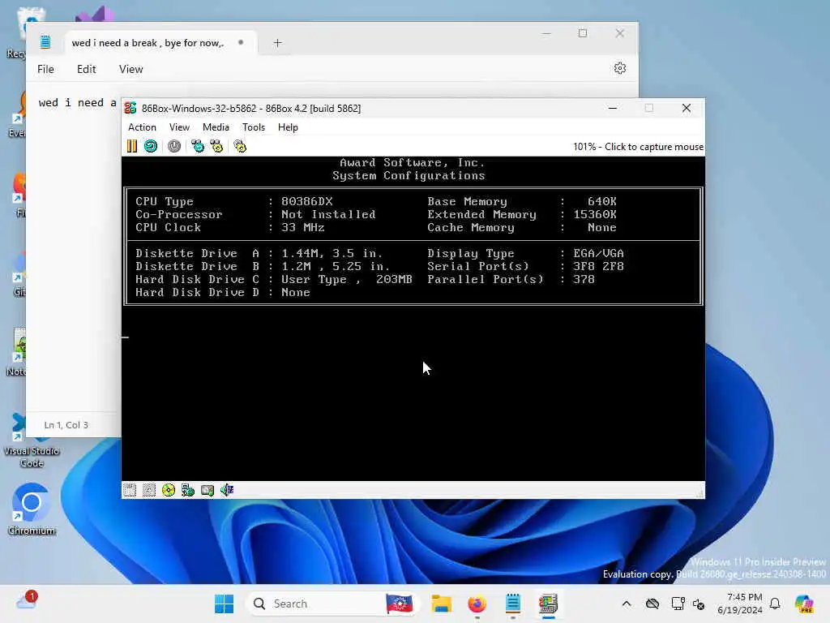Image resolution: width=830 pixels, height=623 pixels.
Task: Switch to Notepad via taskbar icon
Action: click(x=513, y=604)
